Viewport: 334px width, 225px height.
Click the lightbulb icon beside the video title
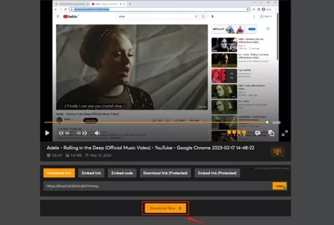coord(277,151)
